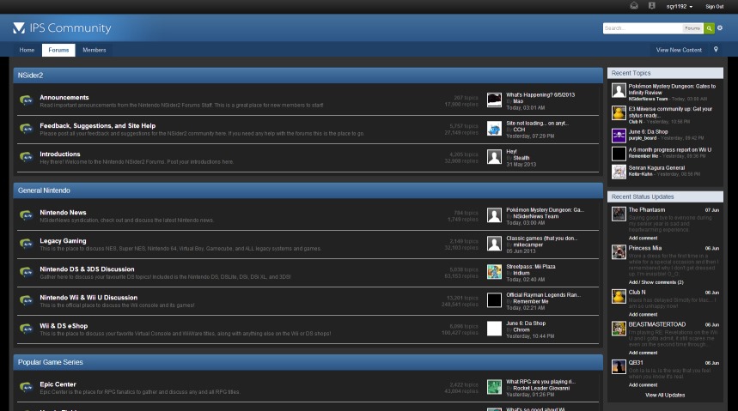Open the notifications icon beside username

coord(652,6)
